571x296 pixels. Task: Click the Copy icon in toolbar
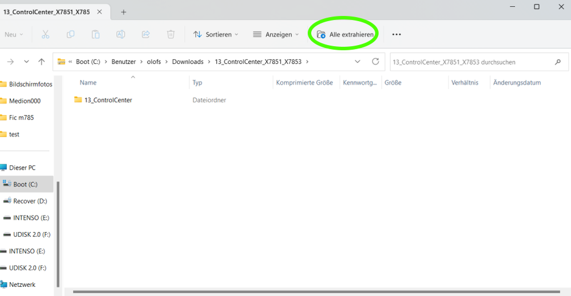pos(70,34)
